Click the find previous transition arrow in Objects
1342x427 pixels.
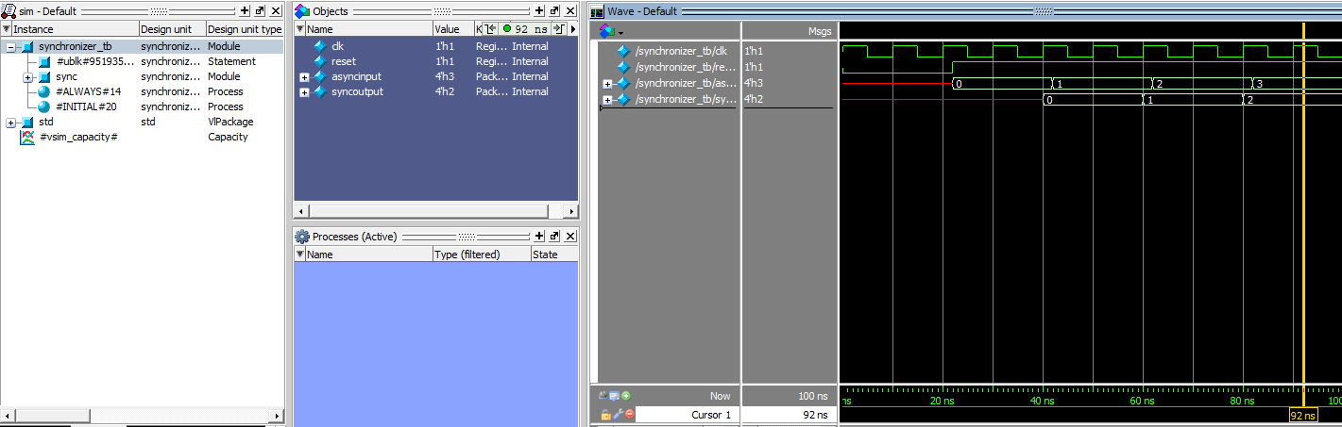click(490, 29)
